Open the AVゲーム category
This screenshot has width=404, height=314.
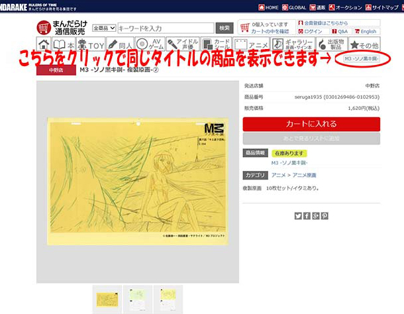pos(150,45)
